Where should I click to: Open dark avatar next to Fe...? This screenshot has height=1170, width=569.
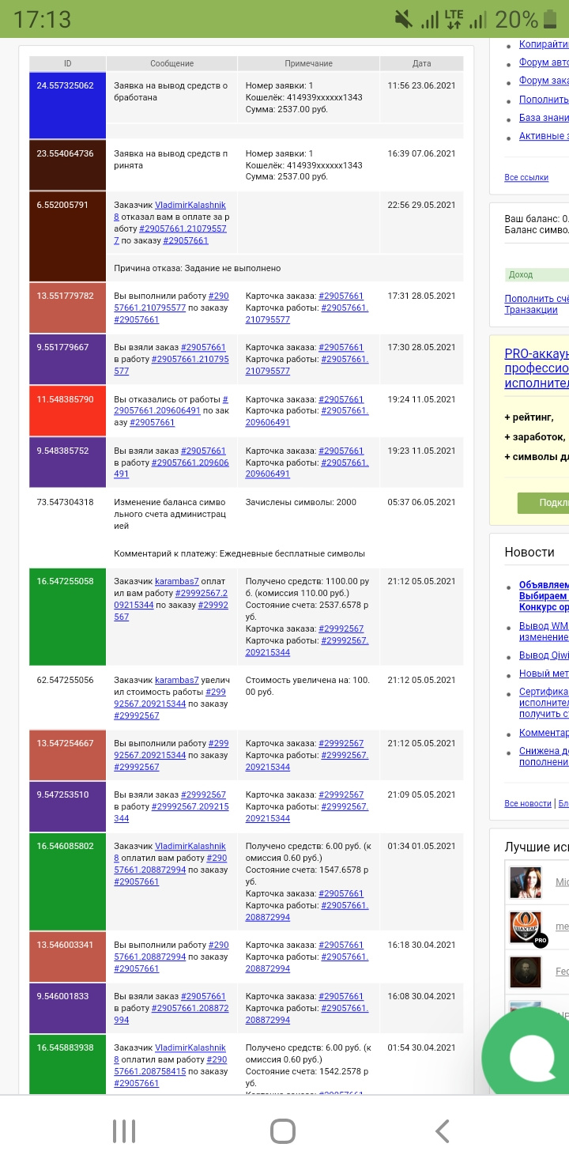click(526, 972)
